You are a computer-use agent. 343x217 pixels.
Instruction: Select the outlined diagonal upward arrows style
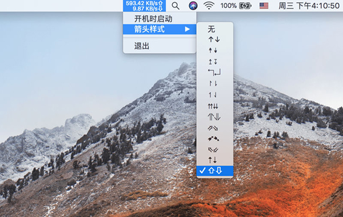pyautogui.click(x=215, y=128)
